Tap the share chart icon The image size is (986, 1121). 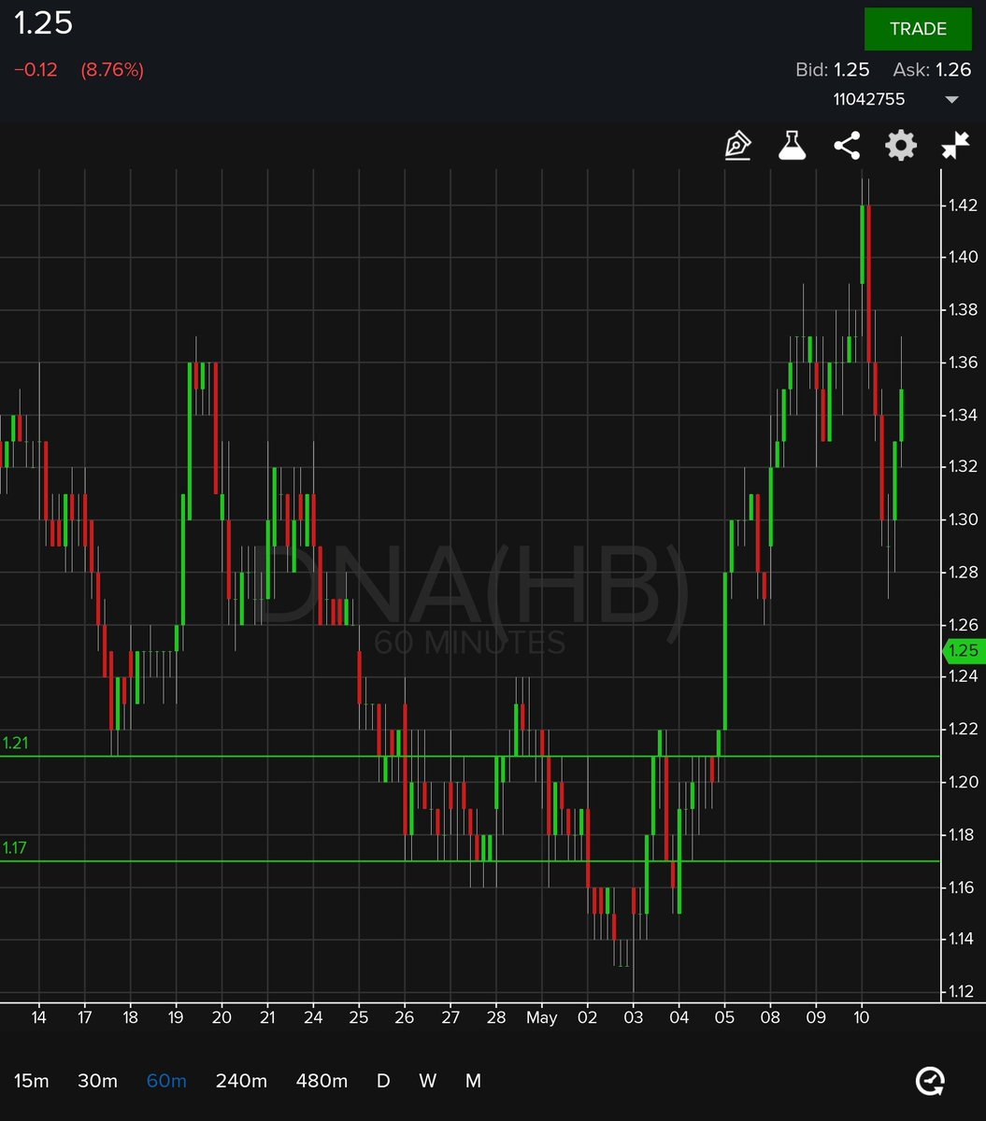[847, 146]
